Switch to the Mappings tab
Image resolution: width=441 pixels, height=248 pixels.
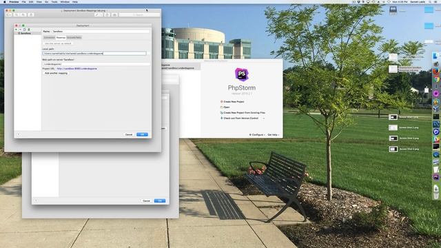(x=61, y=37)
